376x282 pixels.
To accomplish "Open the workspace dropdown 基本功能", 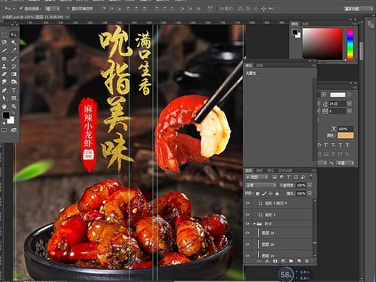I will click(x=359, y=9).
